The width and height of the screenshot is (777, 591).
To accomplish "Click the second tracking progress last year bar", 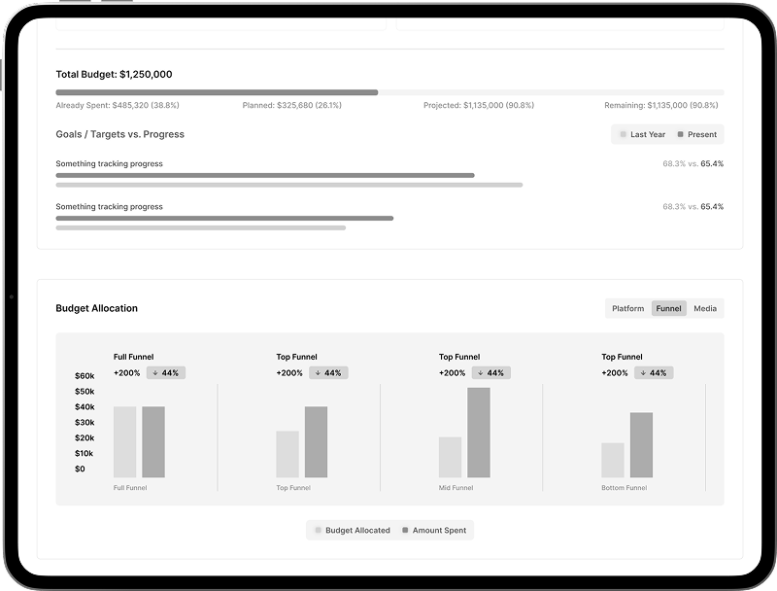I will point(201,228).
